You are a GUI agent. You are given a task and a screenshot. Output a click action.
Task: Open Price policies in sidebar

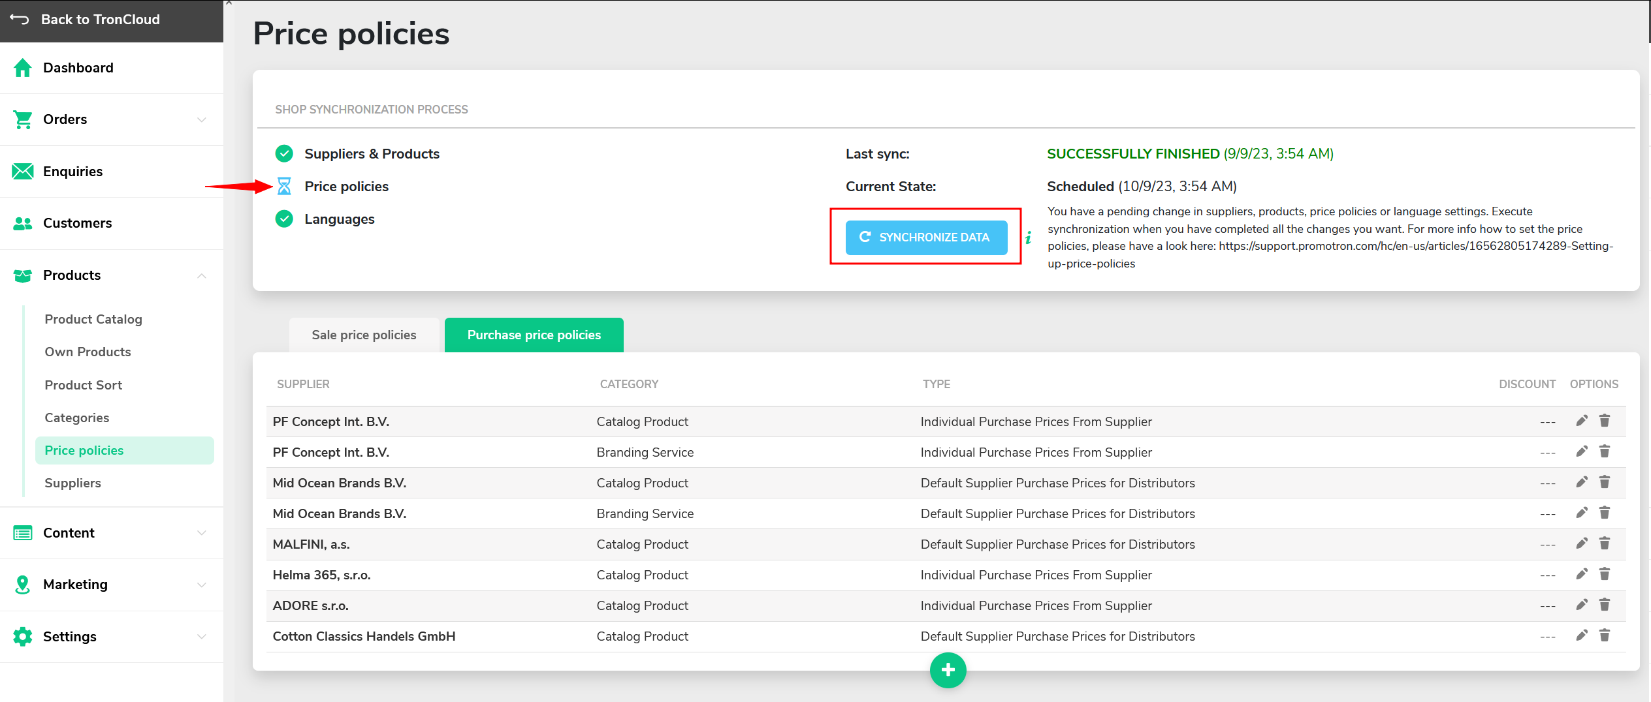[x=125, y=450]
